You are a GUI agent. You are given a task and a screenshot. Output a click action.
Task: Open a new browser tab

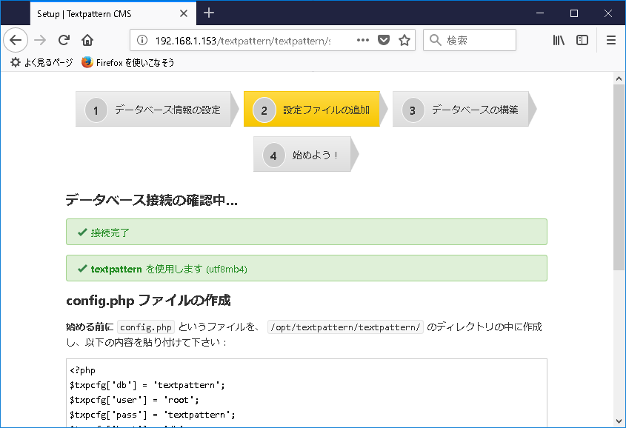tap(209, 13)
